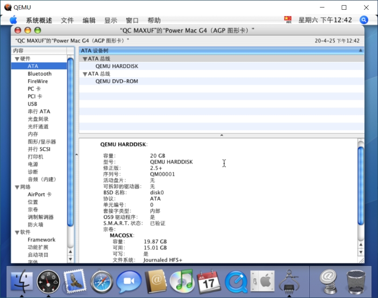The image size is (378, 298).
Task: Open the 帮助 menu
Action: point(156,20)
